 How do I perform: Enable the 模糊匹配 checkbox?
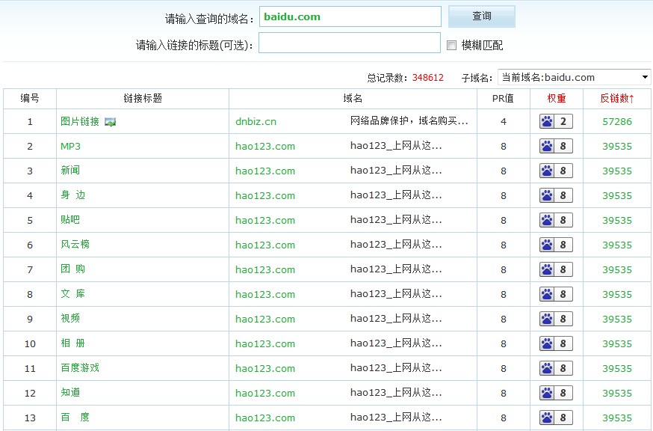pos(451,45)
